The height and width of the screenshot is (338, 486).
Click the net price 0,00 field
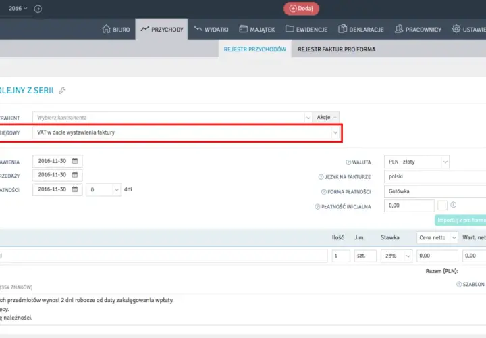point(437,256)
